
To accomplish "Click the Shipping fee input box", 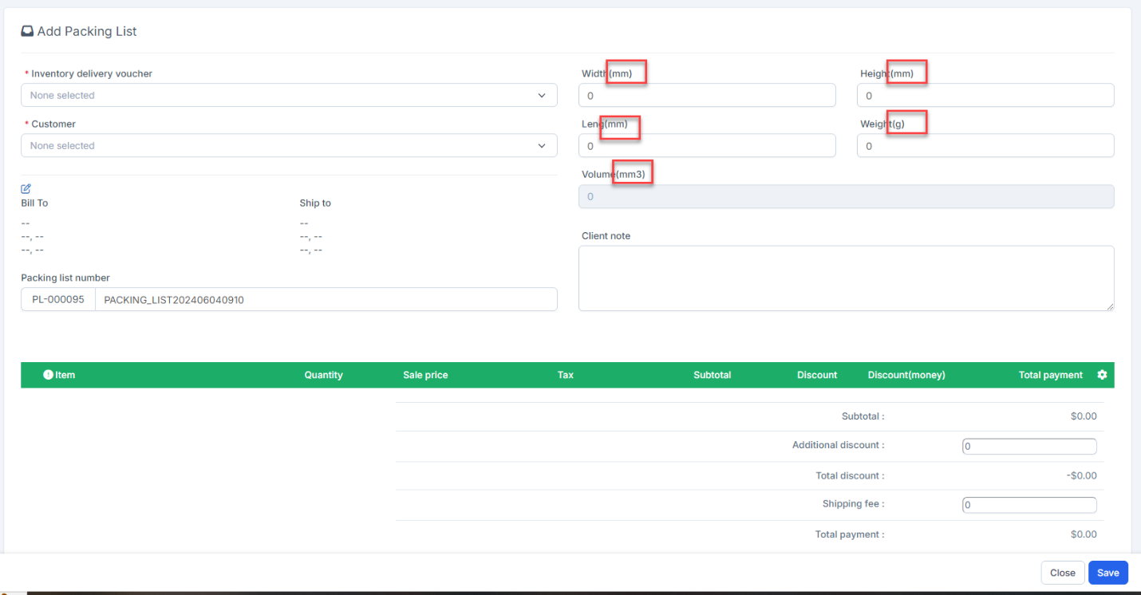I will point(1029,505).
